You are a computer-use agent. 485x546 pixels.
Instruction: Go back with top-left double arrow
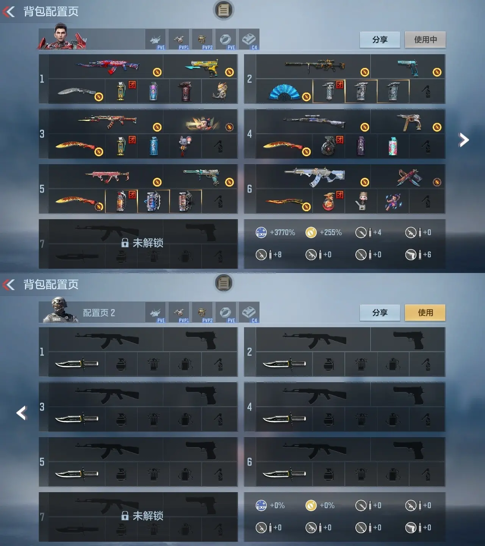[x=9, y=12]
